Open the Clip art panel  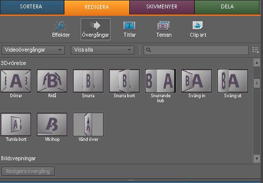click(x=198, y=29)
